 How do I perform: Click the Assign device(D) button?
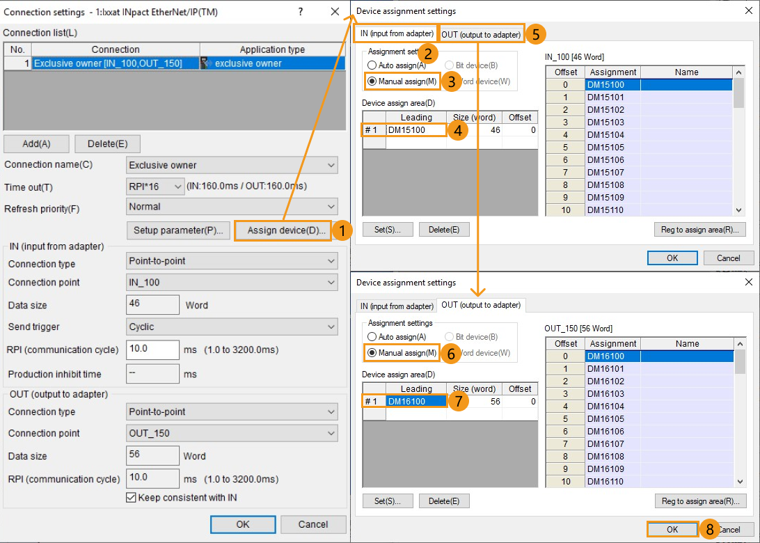pyautogui.click(x=286, y=231)
